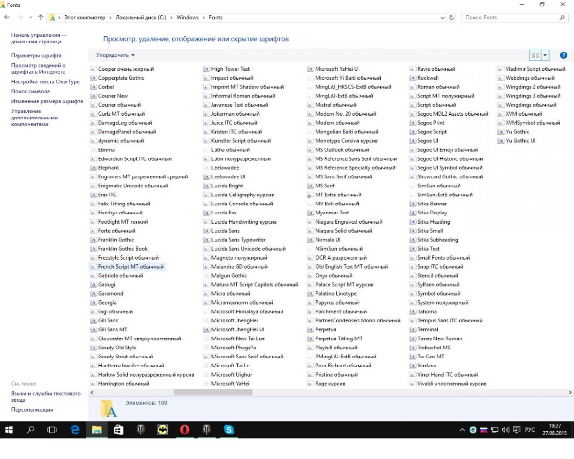Click File Explorer icon in the taskbar

[97, 430]
